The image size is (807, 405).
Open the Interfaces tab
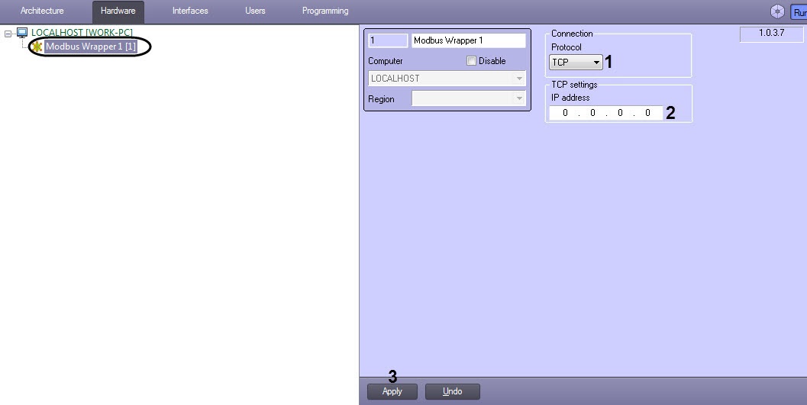tap(190, 11)
